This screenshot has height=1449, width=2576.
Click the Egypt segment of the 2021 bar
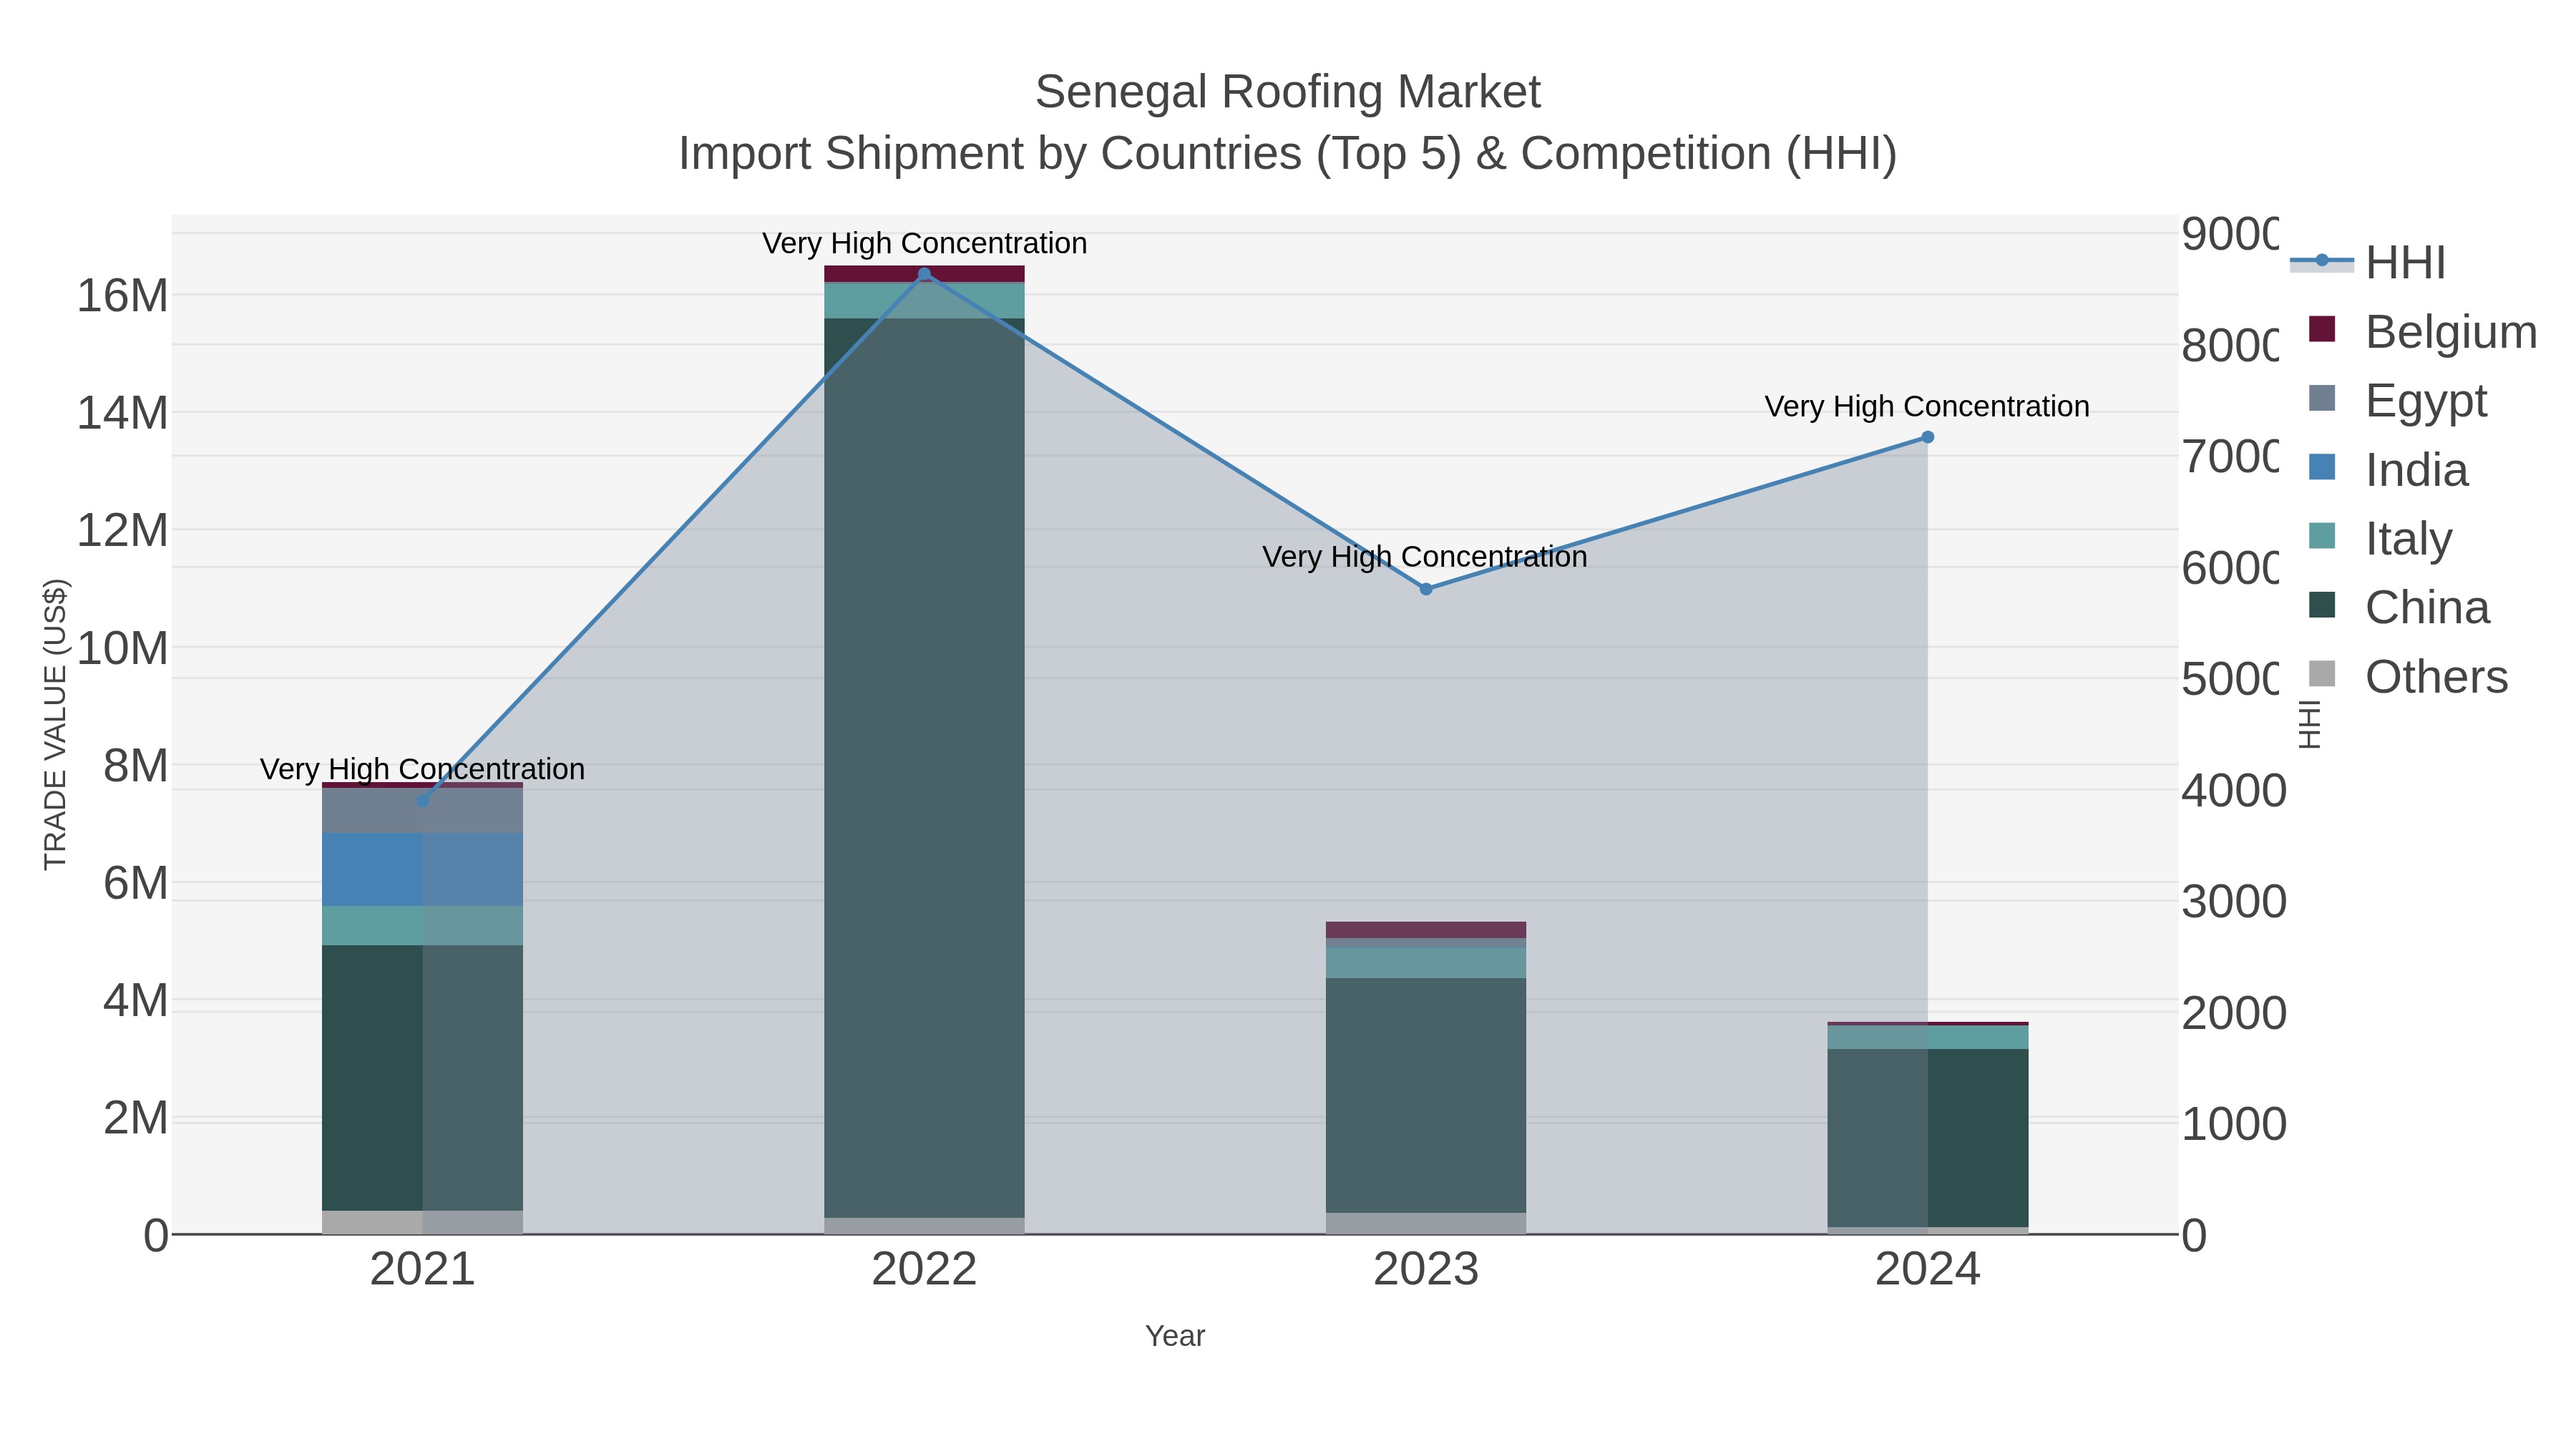tap(422, 811)
